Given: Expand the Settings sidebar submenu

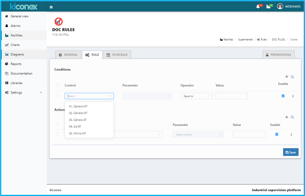Looking at the screenshot, I should [x=24, y=93].
